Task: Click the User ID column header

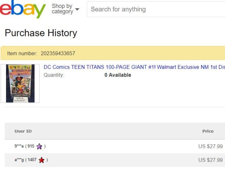Action: [23, 131]
